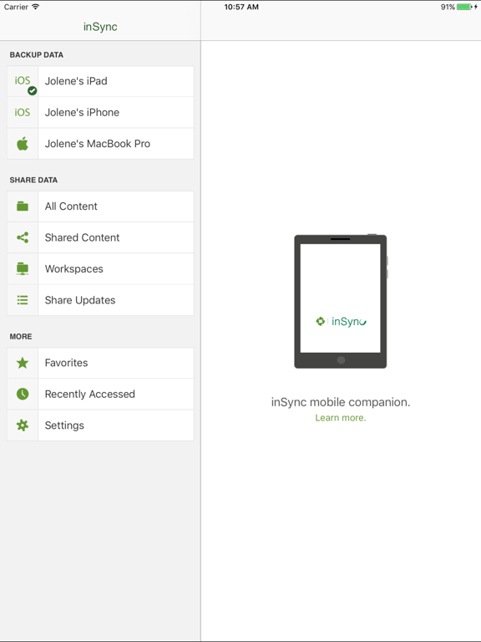Click the folder icon for All Content
The image size is (481, 642).
point(23,206)
